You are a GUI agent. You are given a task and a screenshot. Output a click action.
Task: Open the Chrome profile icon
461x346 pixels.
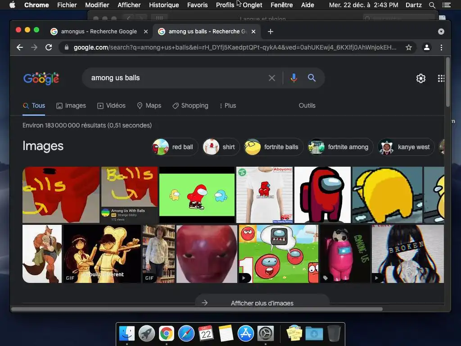click(x=427, y=47)
